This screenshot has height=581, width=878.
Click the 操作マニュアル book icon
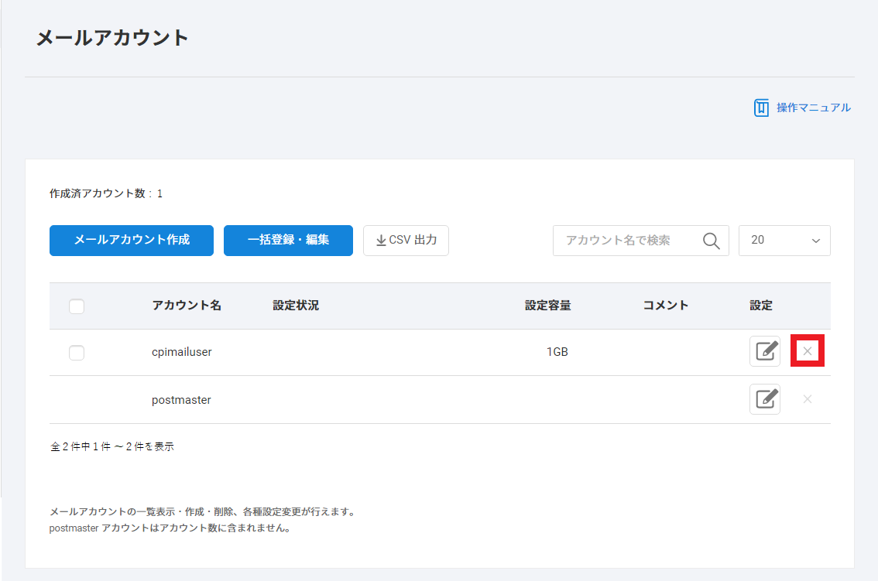[761, 108]
